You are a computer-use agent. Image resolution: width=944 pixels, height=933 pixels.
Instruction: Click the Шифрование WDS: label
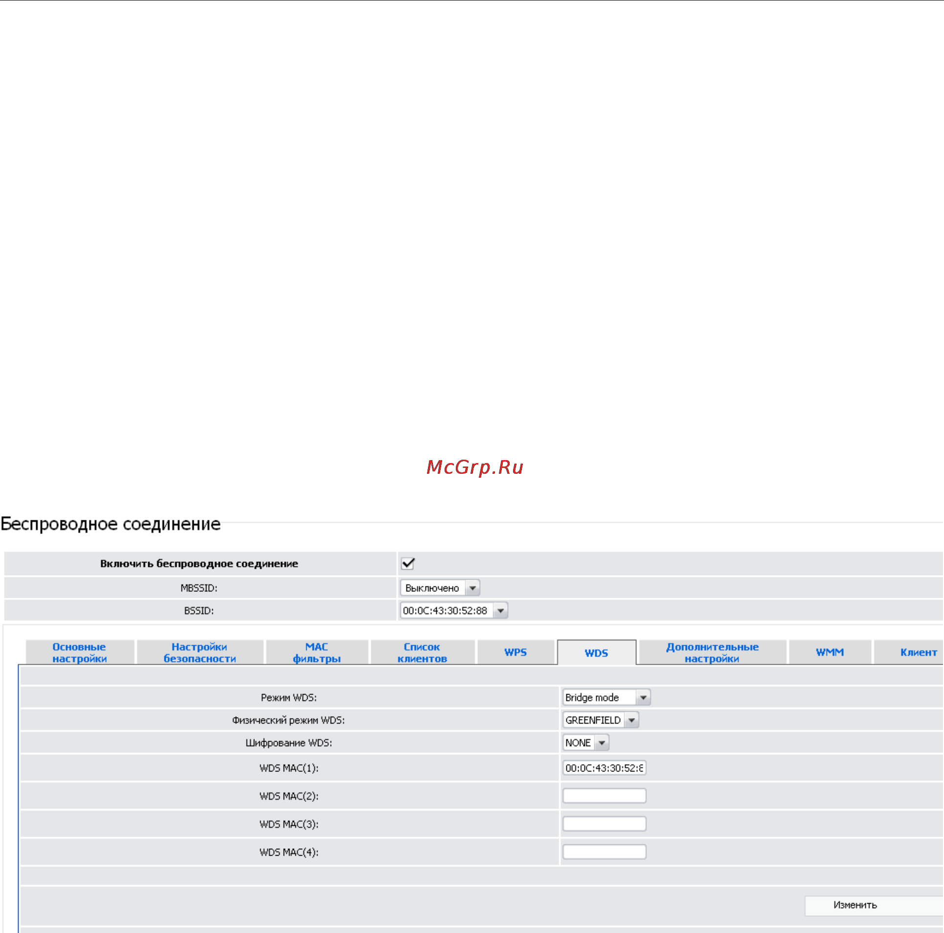click(x=289, y=743)
